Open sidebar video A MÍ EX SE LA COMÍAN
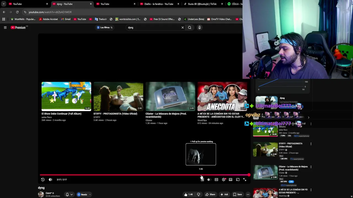Viewport: 353px width, 198px height. (x=293, y=191)
